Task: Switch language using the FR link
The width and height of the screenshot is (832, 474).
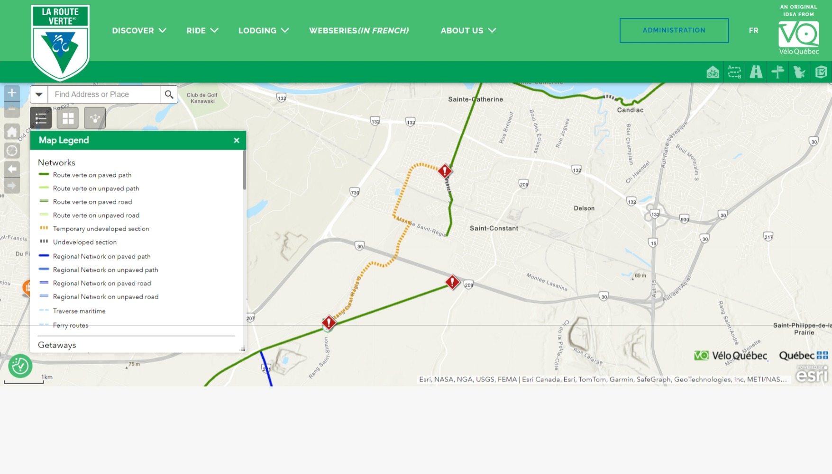Action: coord(753,30)
